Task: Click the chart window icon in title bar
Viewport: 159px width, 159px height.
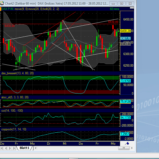Action: click(2, 3)
